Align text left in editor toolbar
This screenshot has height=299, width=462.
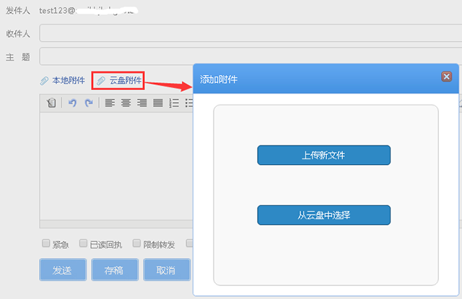[110, 103]
